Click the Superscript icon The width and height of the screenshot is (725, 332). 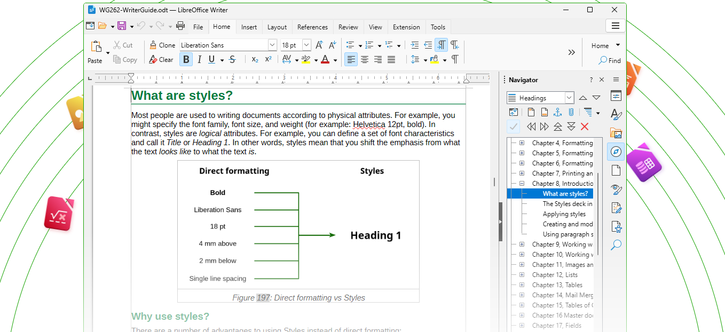[269, 60]
